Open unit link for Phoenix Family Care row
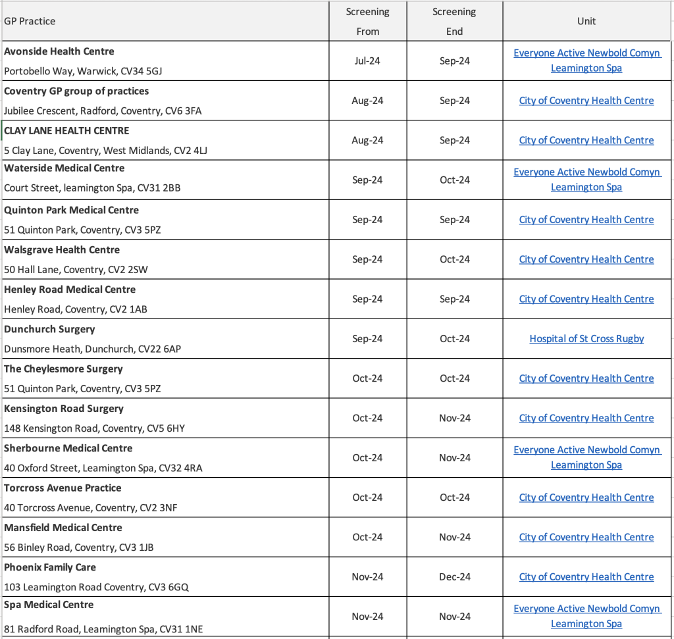 pyautogui.click(x=586, y=576)
